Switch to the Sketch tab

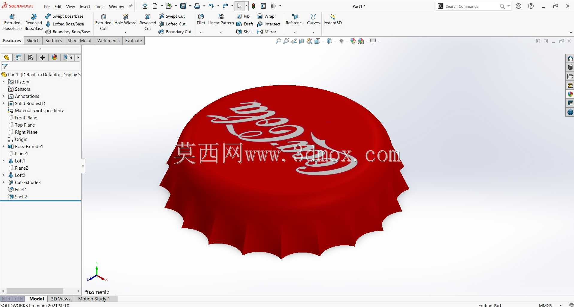(x=33, y=41)
